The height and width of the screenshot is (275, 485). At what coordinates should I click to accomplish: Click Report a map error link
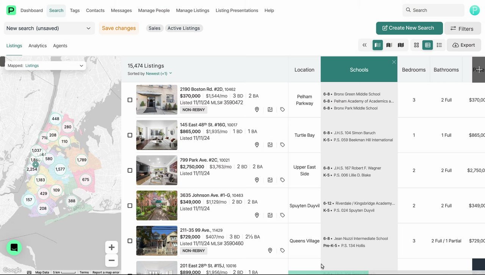pyautogui.click(x=106, y=272)
